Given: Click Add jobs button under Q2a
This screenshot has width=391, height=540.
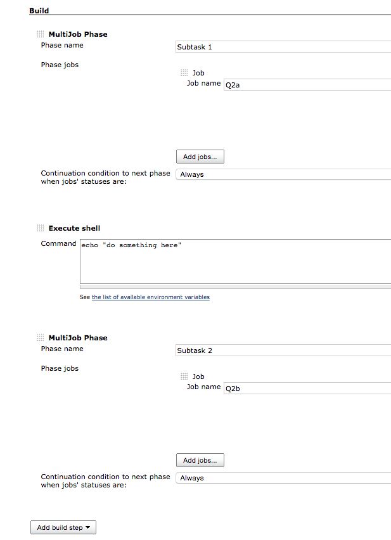Looking at the screenshot, I should click(200, 157).
